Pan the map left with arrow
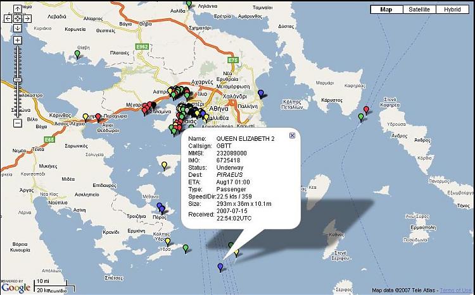This screenshot has height=295, width=475. [x=8, y=18]
